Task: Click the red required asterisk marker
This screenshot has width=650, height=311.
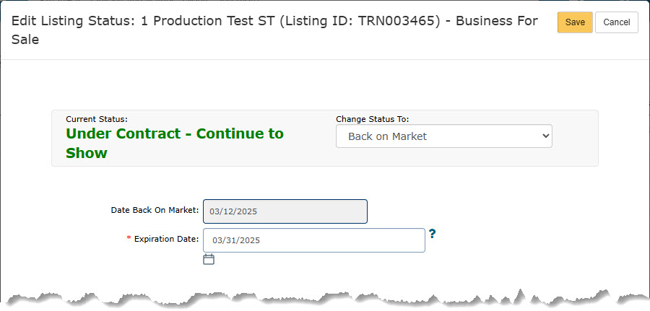Action: pos(129,238)
